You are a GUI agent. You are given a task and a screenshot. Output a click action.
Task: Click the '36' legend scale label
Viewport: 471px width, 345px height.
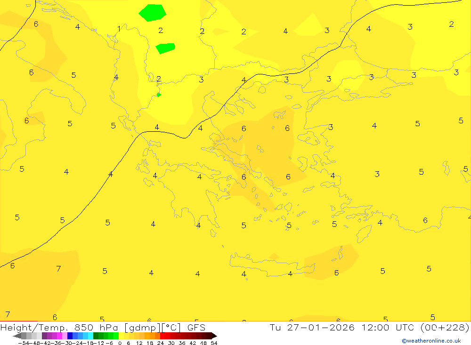[x=182, y=343]
